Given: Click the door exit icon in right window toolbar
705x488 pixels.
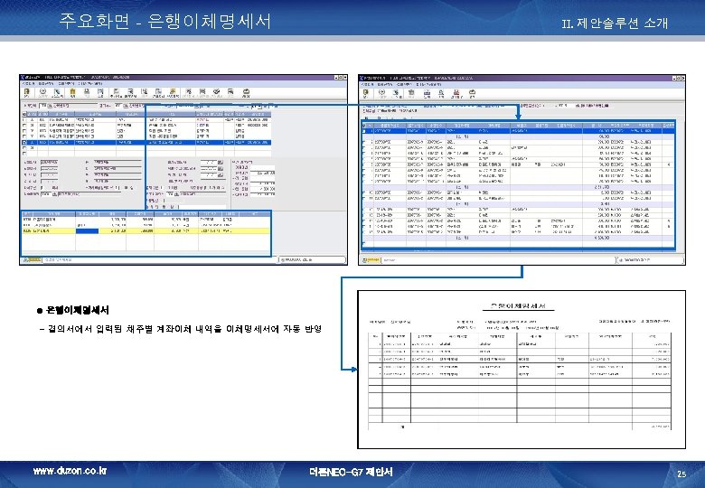Looking at the screenshot, I should pos(366,92).
